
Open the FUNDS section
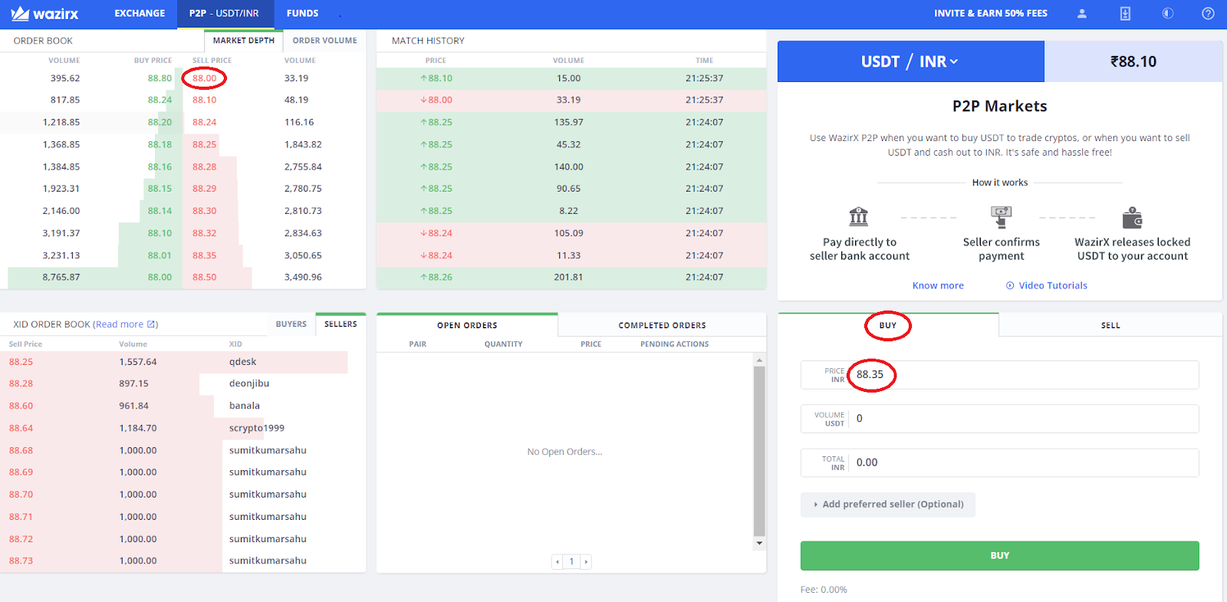point(302,14)
